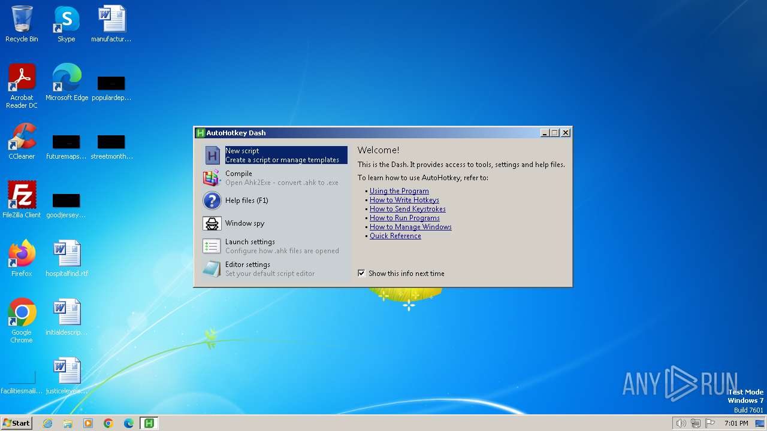The image size is (767, 431).
Task: Open Windows Explorer folder in taskbar
Action: [x=68, y=423]
